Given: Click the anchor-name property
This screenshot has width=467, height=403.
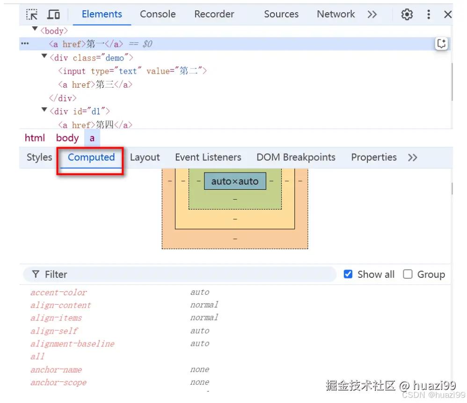Looking at the screenshot, I should 56,370.
